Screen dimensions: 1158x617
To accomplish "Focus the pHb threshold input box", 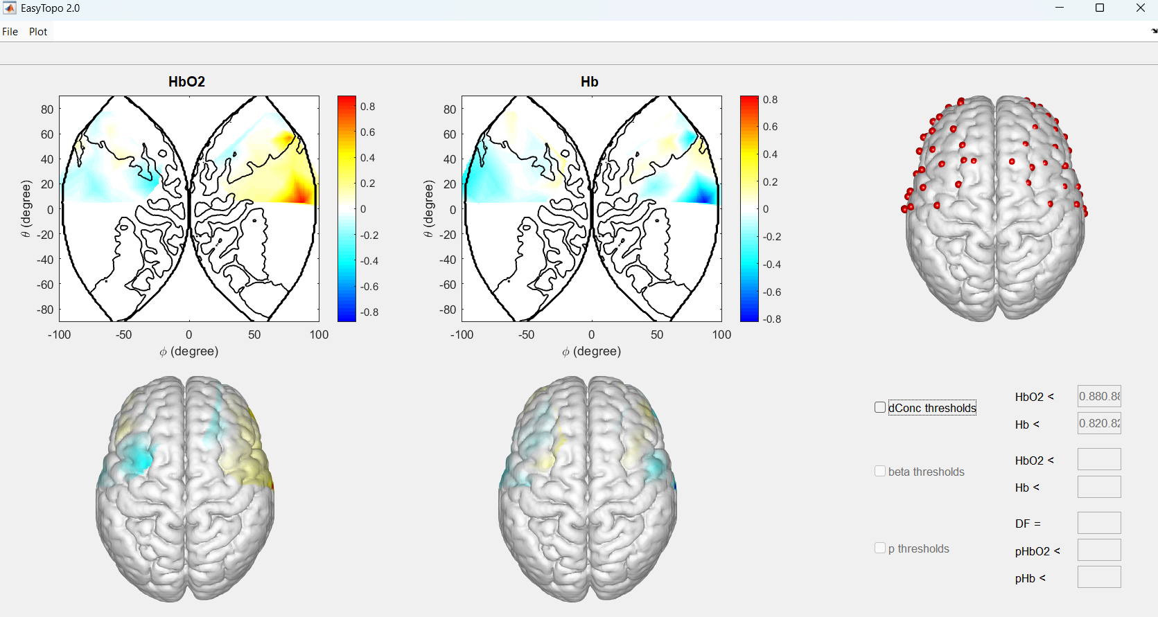I will 1098,578.
